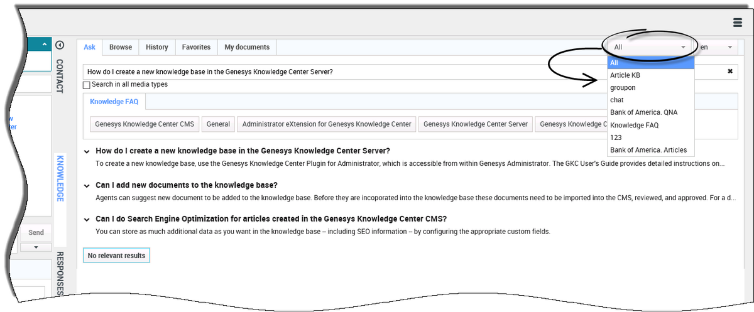Image resolution: width=754 pixels, height=312 pixels.
Task: Click Genesys Knowledge Center CMS category button
Action: [x=145, y=124]
